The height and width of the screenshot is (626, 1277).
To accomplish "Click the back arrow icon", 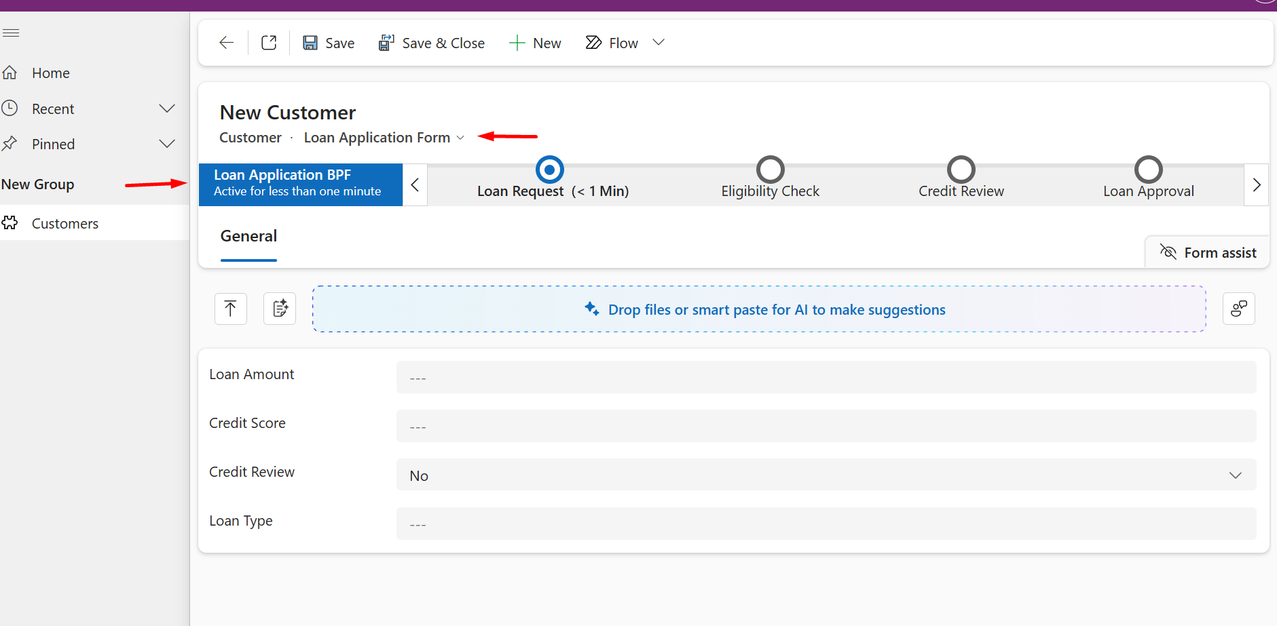I will [x=227, y=43].
